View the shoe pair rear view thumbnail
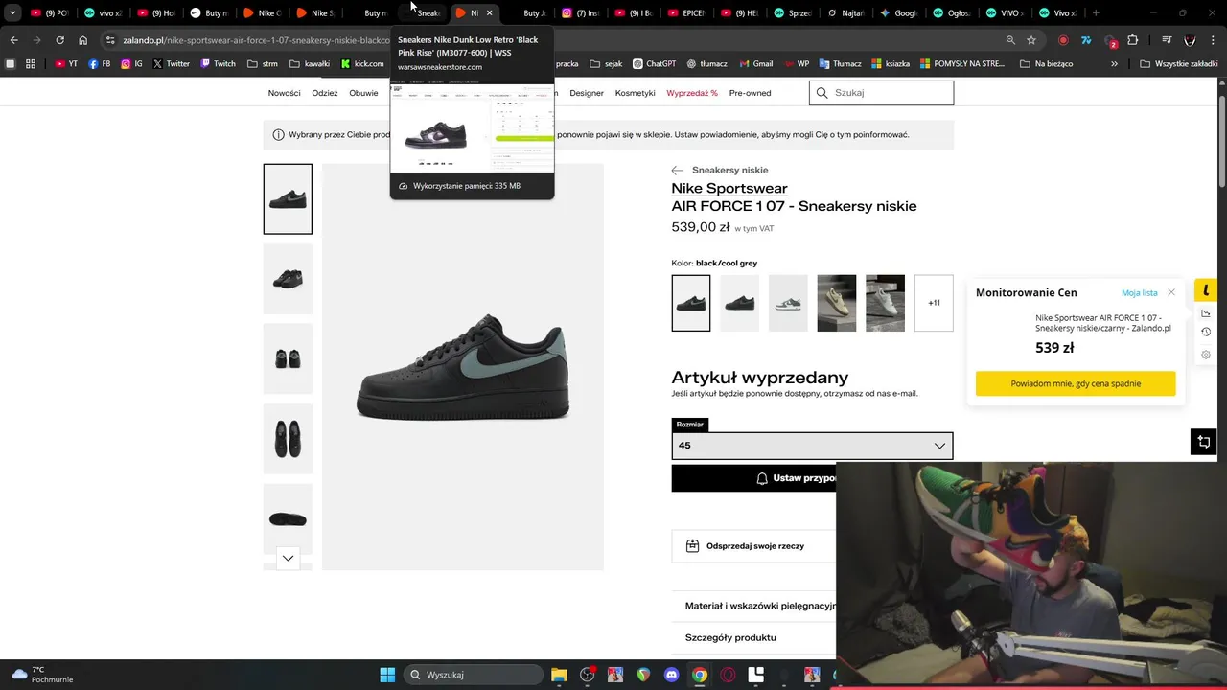Image resolution: width=1227 pixels, height=690 pixels. pos(288,359)
